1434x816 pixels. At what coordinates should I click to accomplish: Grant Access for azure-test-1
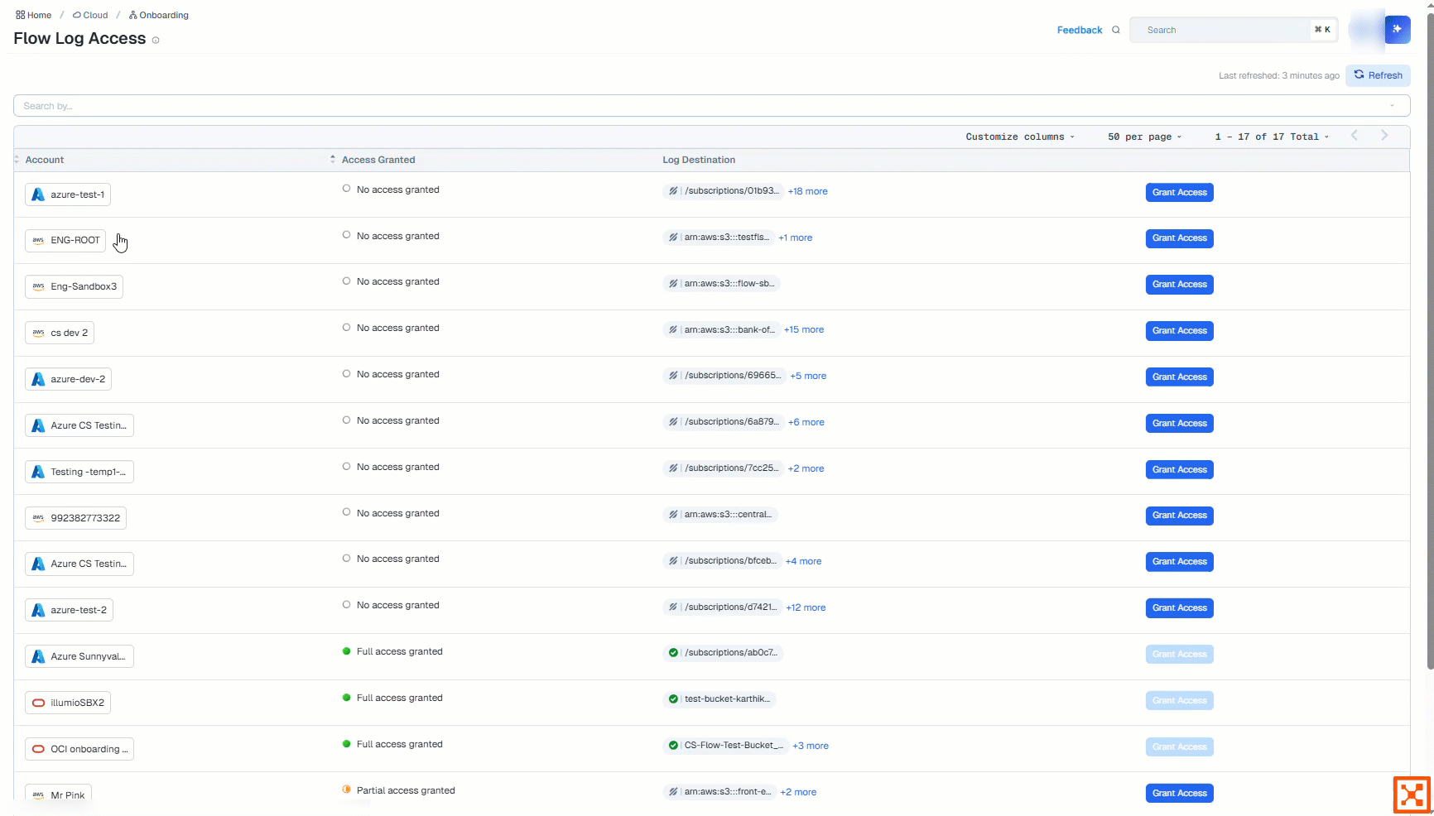(1179, 192)
